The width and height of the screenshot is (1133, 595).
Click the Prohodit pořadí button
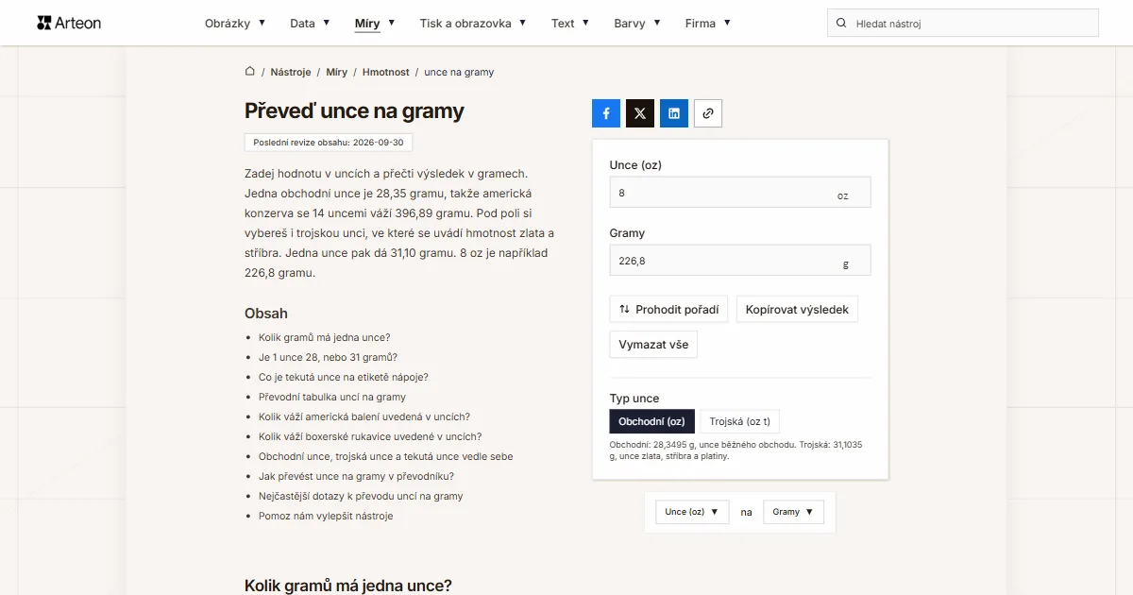click(668, 309)
